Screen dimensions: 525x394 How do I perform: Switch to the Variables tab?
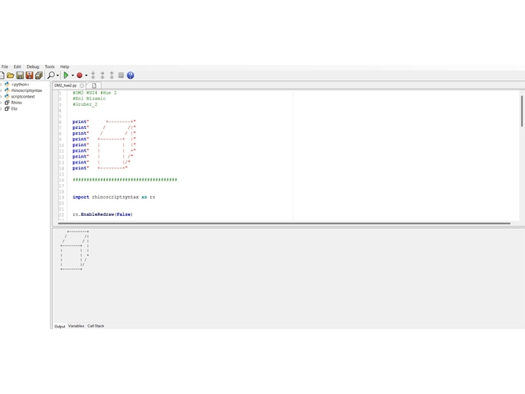(x=76, y=326)
